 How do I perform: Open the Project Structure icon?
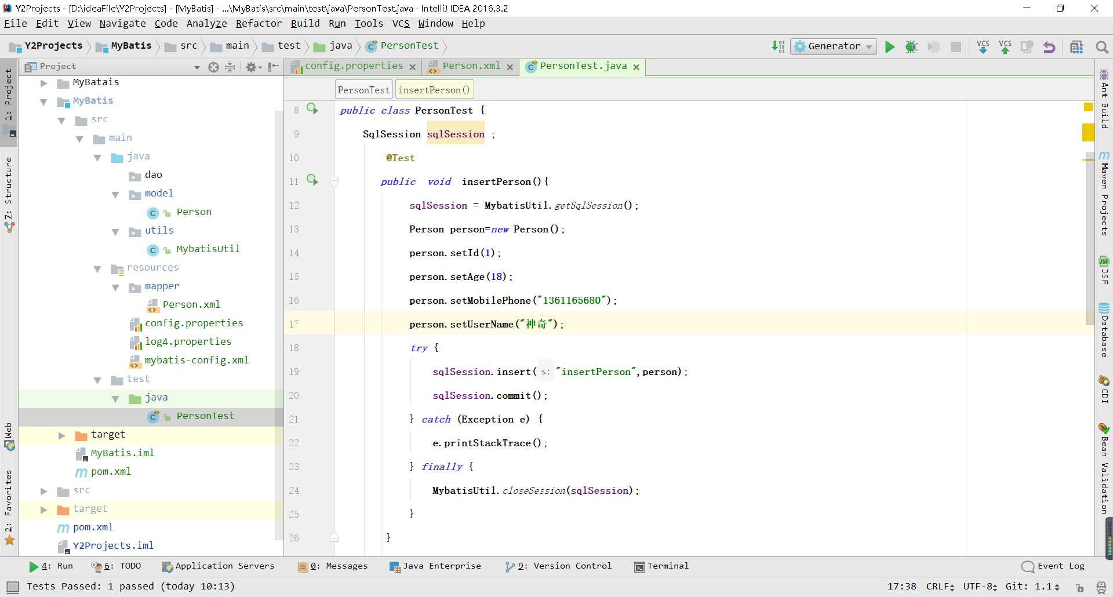(1076, 47)
